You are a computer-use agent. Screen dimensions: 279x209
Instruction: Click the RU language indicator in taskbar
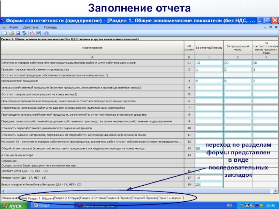pos(230,206)
